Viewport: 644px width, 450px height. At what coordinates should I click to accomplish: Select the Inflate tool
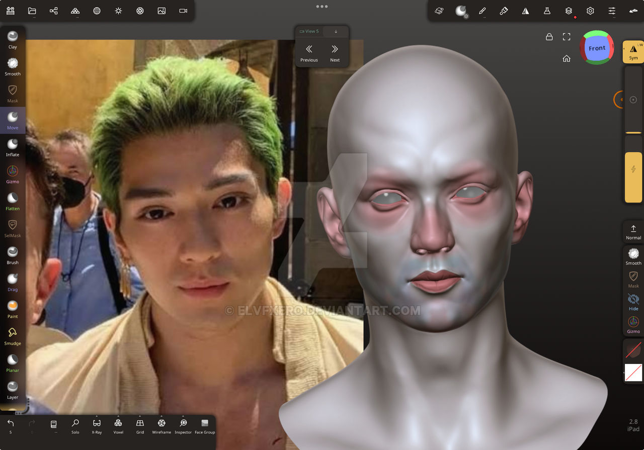(13, 147)
